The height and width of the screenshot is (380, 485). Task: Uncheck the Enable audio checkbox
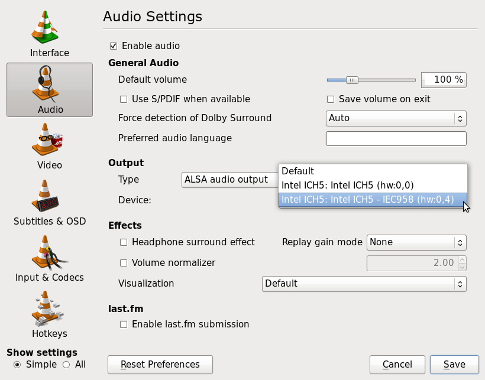coord(114,46)
